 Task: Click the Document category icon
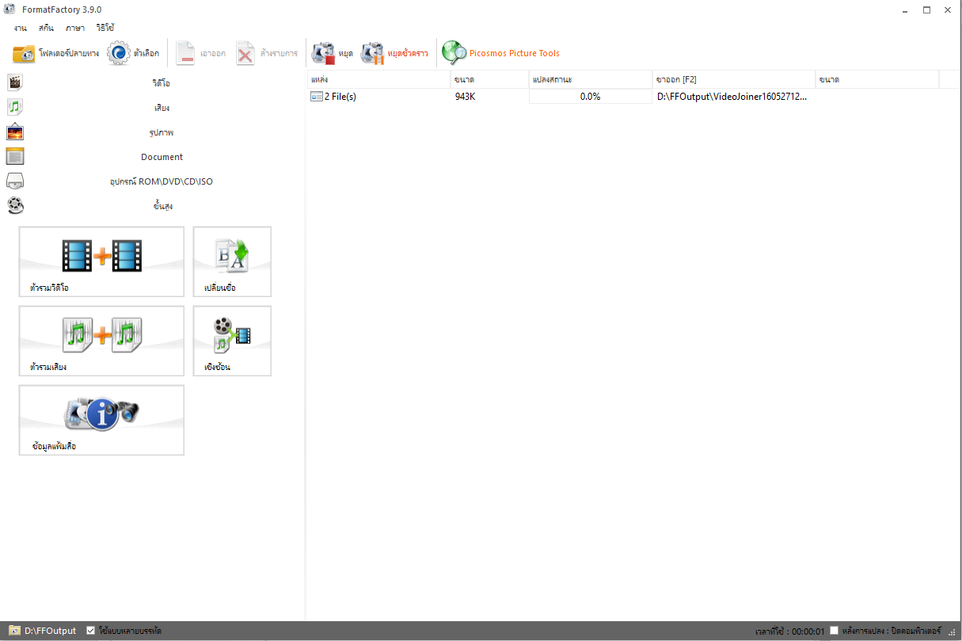[15, 156]
